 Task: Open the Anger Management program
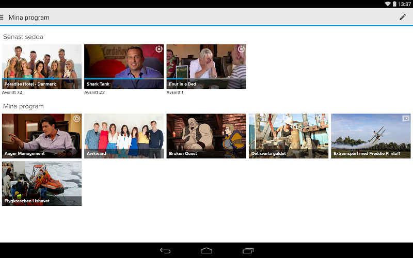42,136
